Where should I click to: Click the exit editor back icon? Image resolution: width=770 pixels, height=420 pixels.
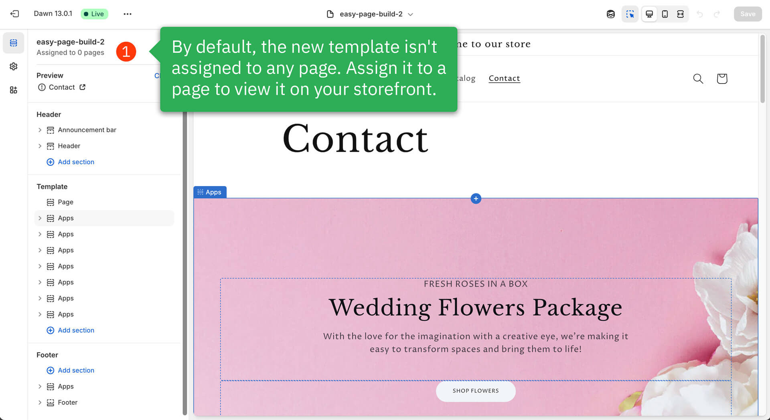[x=14, y=14]
